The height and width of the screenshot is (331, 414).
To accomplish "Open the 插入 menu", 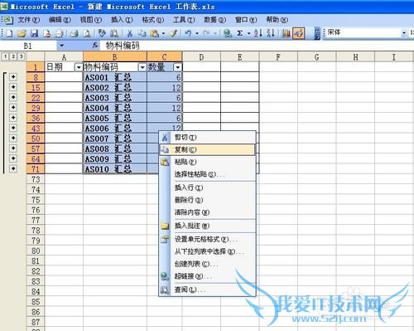I will click(x=122, y=20).
